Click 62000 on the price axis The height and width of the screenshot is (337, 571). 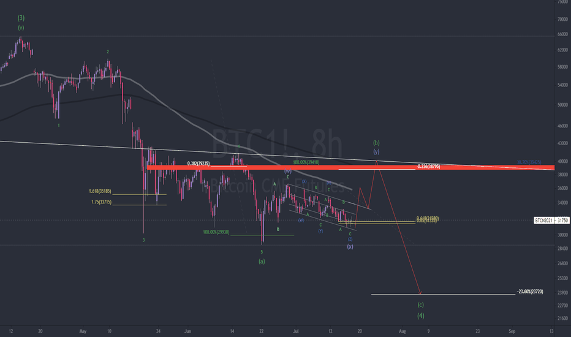pos(562,50)
